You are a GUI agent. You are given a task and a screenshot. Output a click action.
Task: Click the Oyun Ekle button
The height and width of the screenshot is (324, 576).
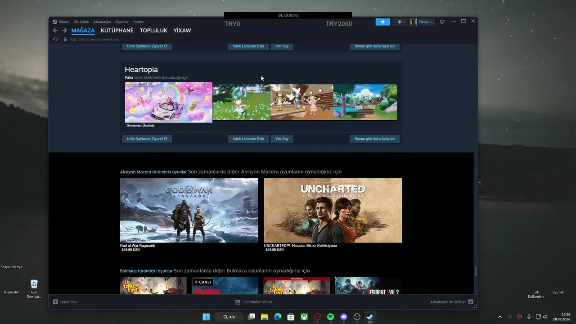[x=65, y=302]
